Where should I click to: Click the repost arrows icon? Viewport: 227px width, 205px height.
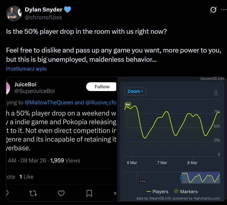pyautogui.click(x=33, y=193)
